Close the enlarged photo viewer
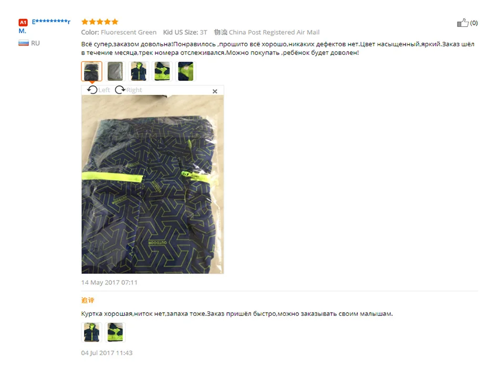 click(215, 91)
